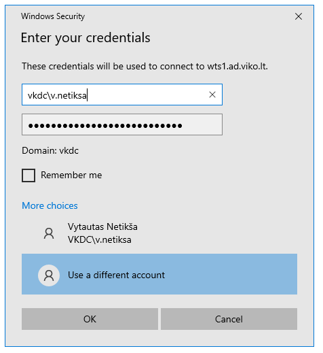This screenshot has width=323, height=353.
Task: Click the Remember me label text
Action: 71,175
